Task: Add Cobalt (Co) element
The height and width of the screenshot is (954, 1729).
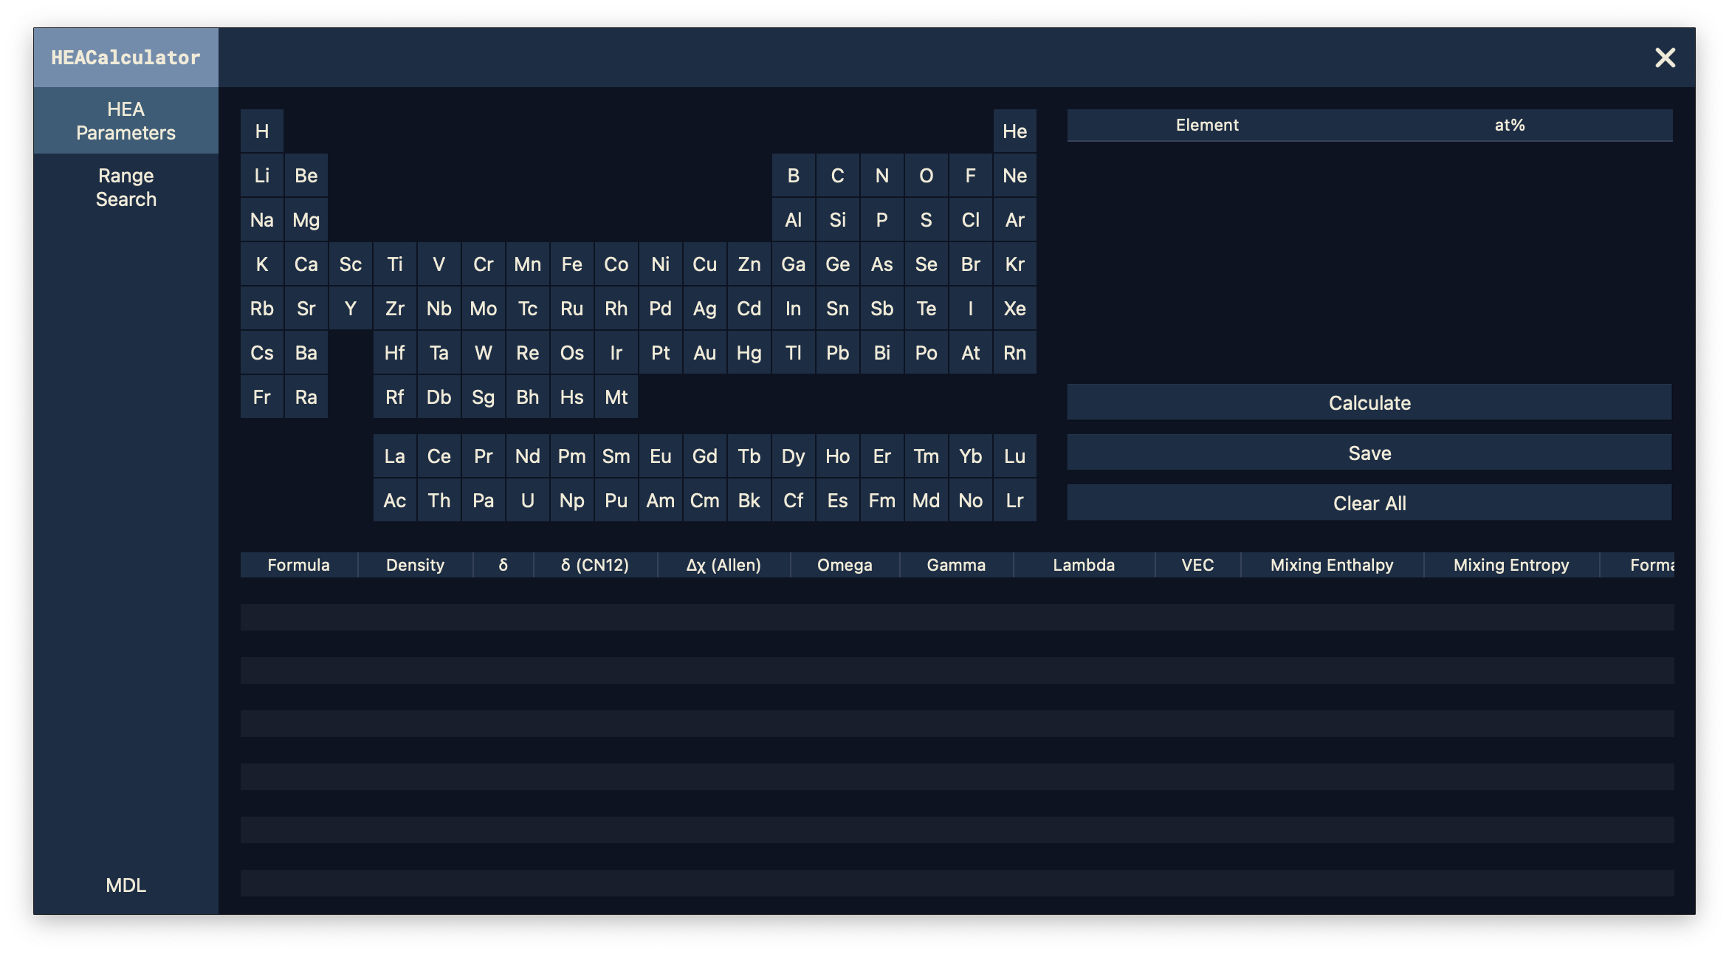Action: [x=616, y=264]
